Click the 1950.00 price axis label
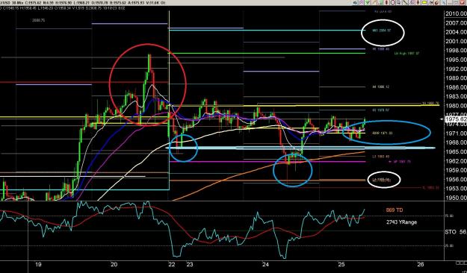 pyautogui.click(x=456, y=198)
